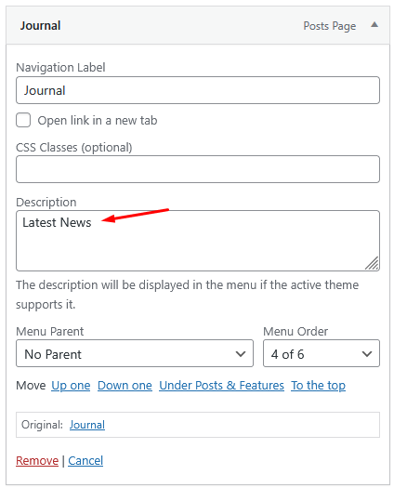Screen dimensions: 394x488
Task: Click the Navigation Label input field
Action: click(198, 90)
